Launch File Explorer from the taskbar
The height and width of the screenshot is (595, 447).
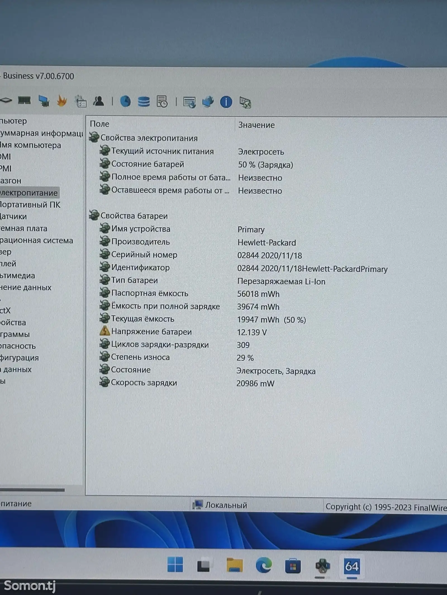(234, 565)
